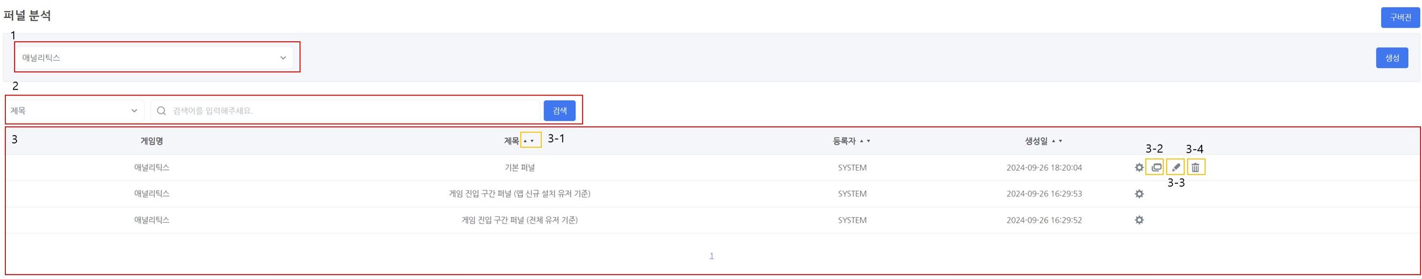Focus the 검색어를 입력해주세요 search box
The image size is (1422, 279).
[x=353, y=111]
